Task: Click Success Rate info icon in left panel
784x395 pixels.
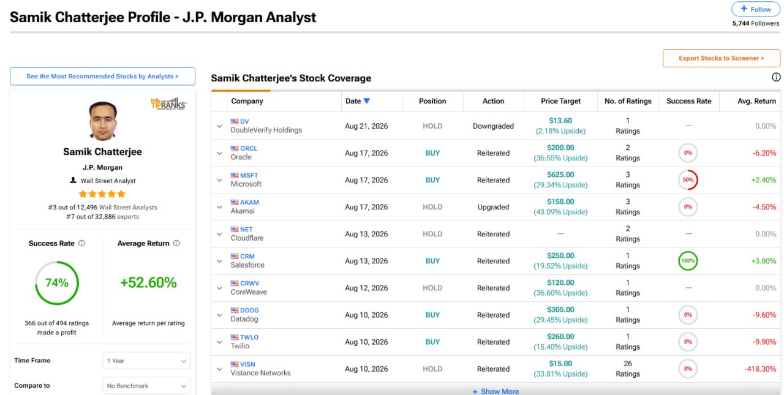Action: pyautogui.click(x=82, y=243)
